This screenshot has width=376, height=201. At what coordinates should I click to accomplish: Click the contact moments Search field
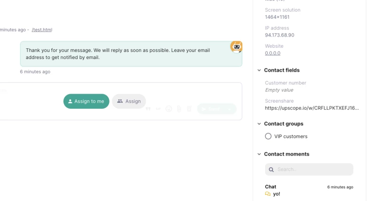(312, 170)
